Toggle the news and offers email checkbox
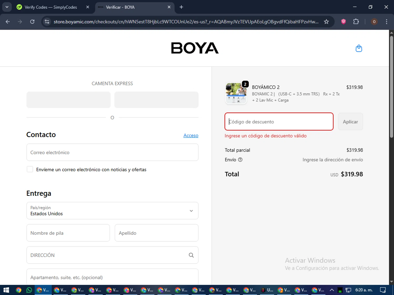This screenshot has height=295, width=394. click(x=30, y=169)
